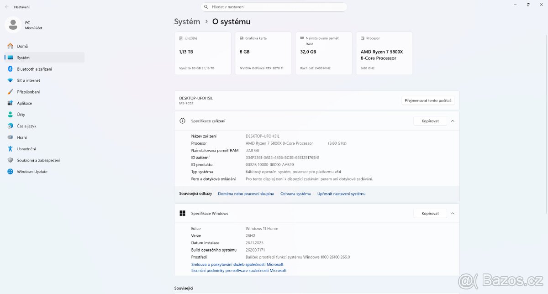The height and width of the screenshot is (294, 548).
Task: Click the Hledat v nastavení search field
Action: (x=274, y=7)
